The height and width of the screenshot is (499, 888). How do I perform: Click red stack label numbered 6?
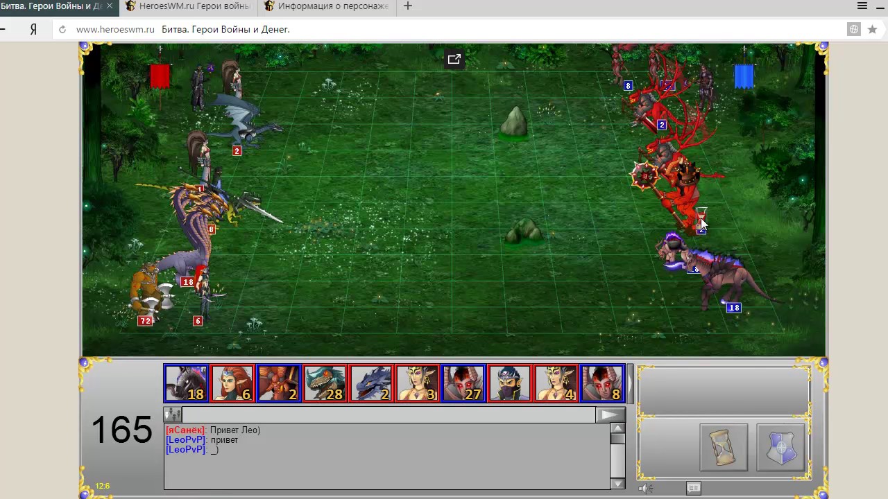coord(198,321)
